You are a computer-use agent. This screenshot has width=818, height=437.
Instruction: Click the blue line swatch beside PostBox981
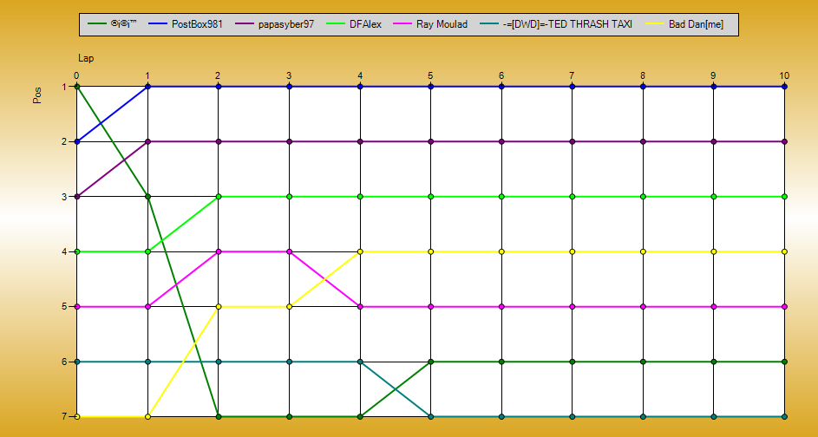158,24
